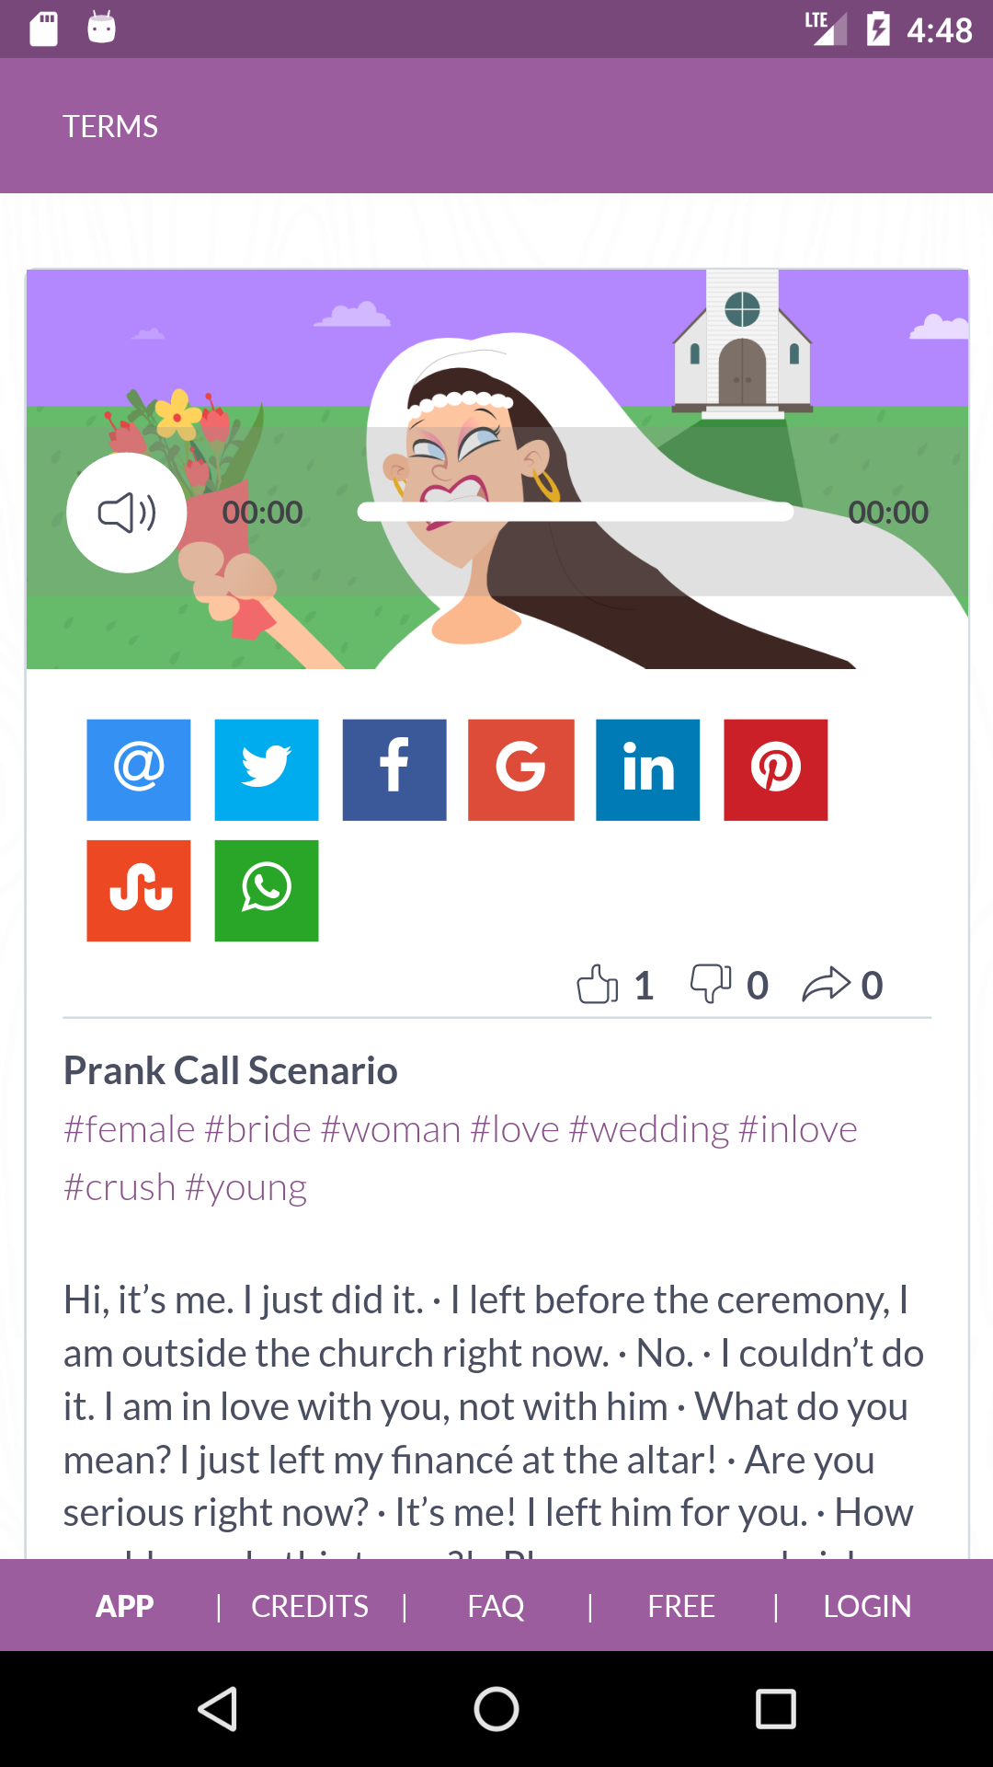993x1767 pixels.
Task: Open the TERMS link
Action: [110, 126]
